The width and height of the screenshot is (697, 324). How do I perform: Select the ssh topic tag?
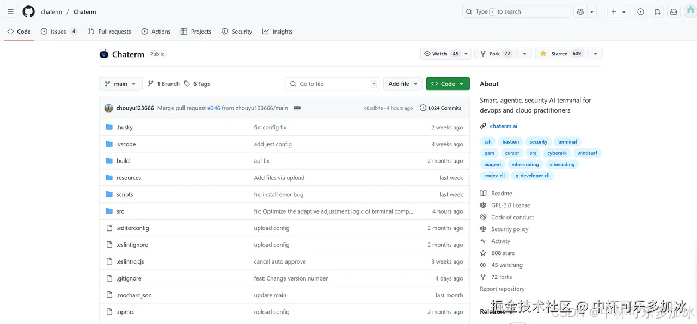pyautogui.click(x=488, y=142)
